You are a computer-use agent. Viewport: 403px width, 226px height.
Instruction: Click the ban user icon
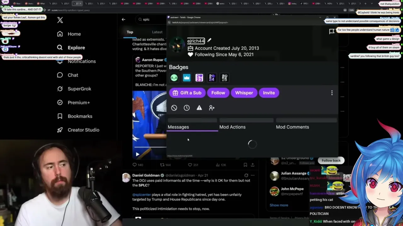pos(174,108)
